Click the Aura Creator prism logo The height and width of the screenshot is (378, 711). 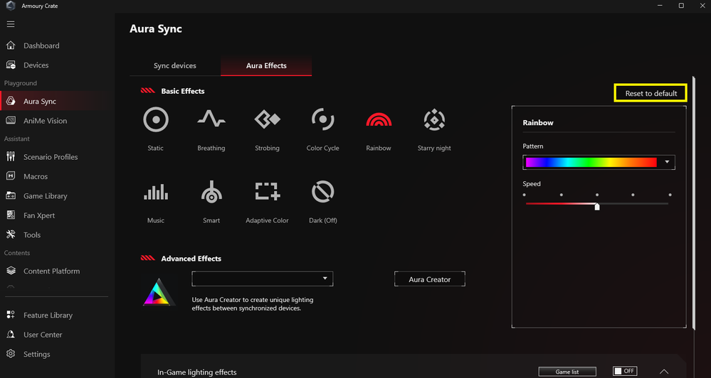(x=159, y=292)
